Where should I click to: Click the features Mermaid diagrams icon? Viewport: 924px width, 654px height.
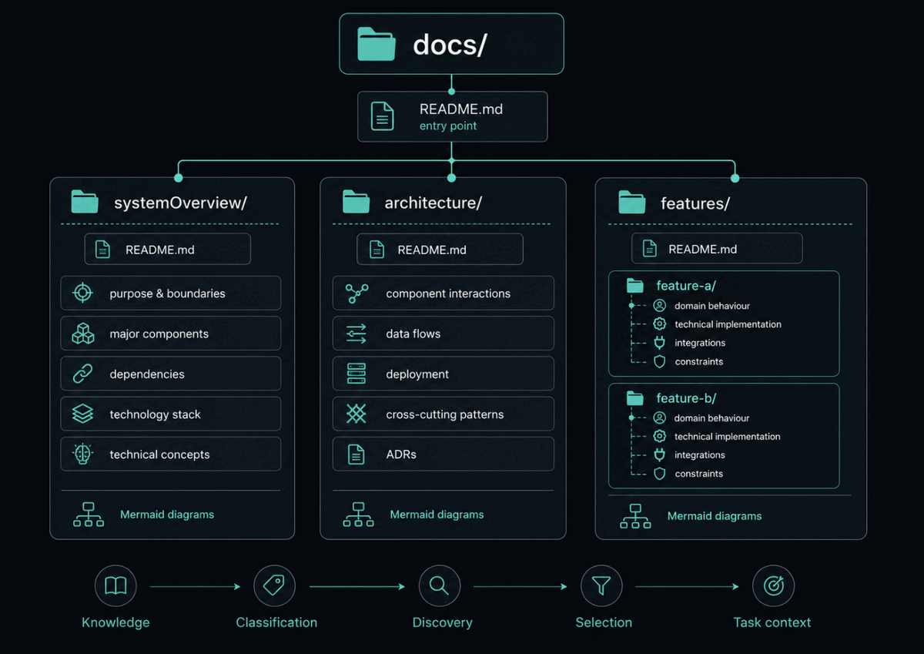635,516
